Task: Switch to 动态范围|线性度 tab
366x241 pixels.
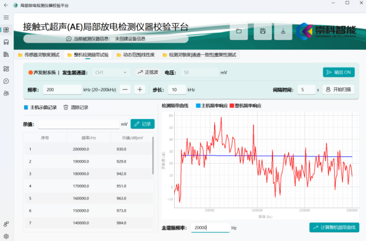Action: 135,54
